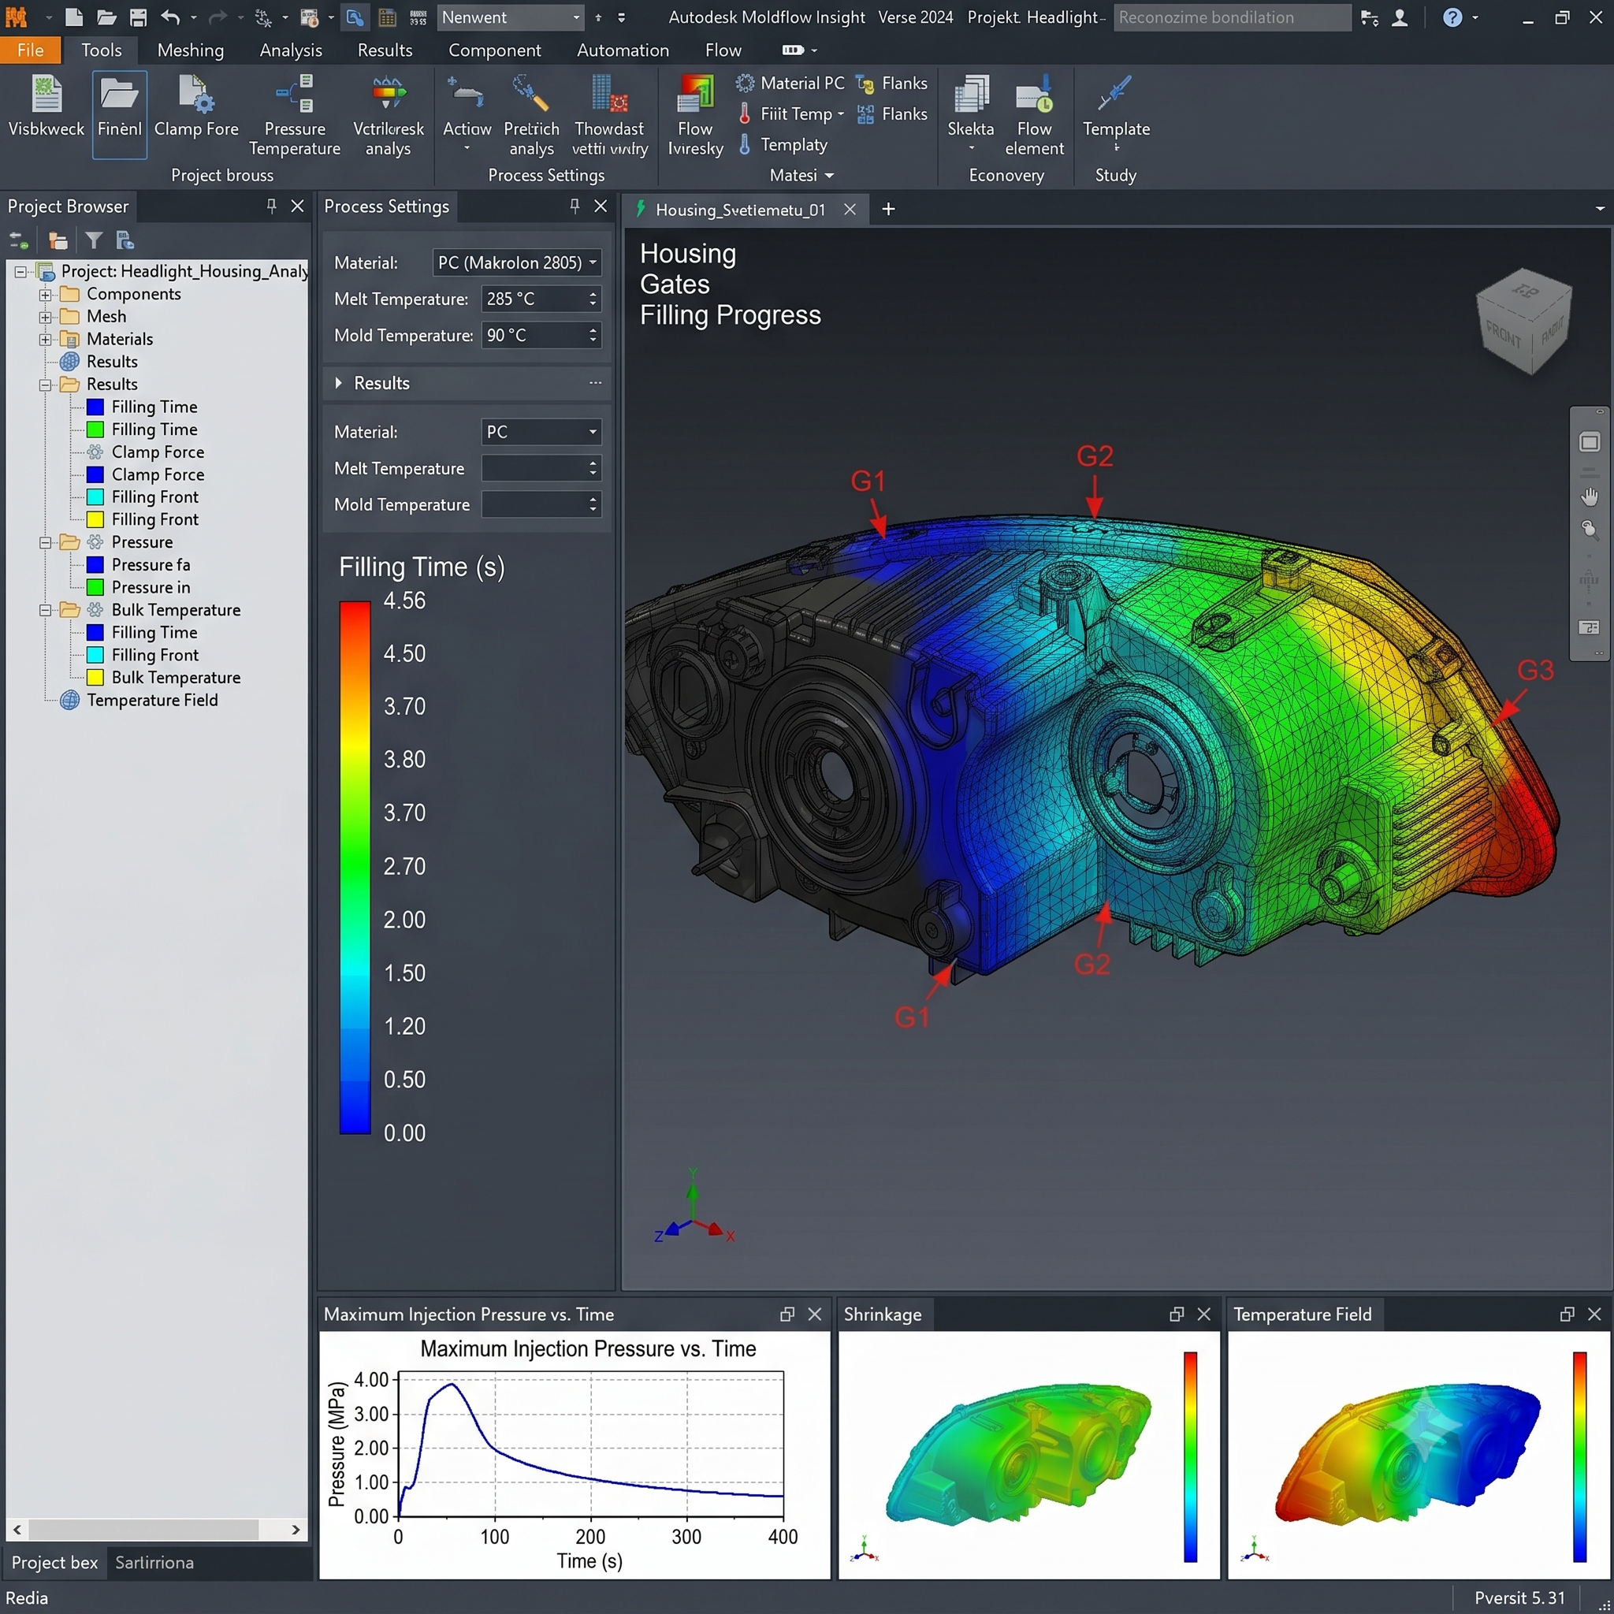Click the Results ellipsis options button
This screenshot has height=1614, width=1614.
pos(595,382)
